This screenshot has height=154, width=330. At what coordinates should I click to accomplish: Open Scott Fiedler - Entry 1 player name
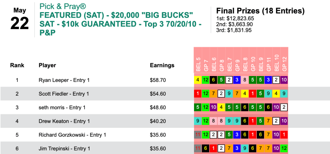coord(64,94)
